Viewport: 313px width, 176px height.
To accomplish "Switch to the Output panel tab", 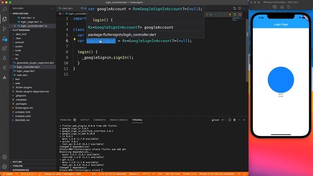I will [85, 120].
